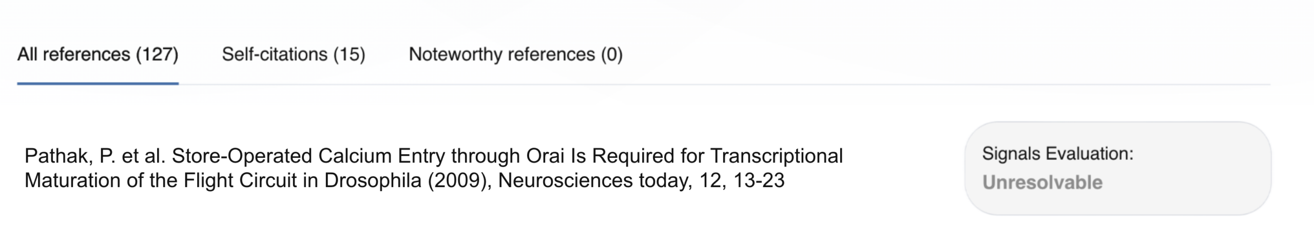Click the word Transcriptional in the title
1314x246 pixels.
(777, 156)
